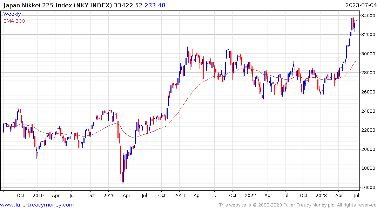Image resolution: width=377 pixels, height=210 pixels.
Task: Click the 2022 year label on time axis
Action: tap(250, 195)
